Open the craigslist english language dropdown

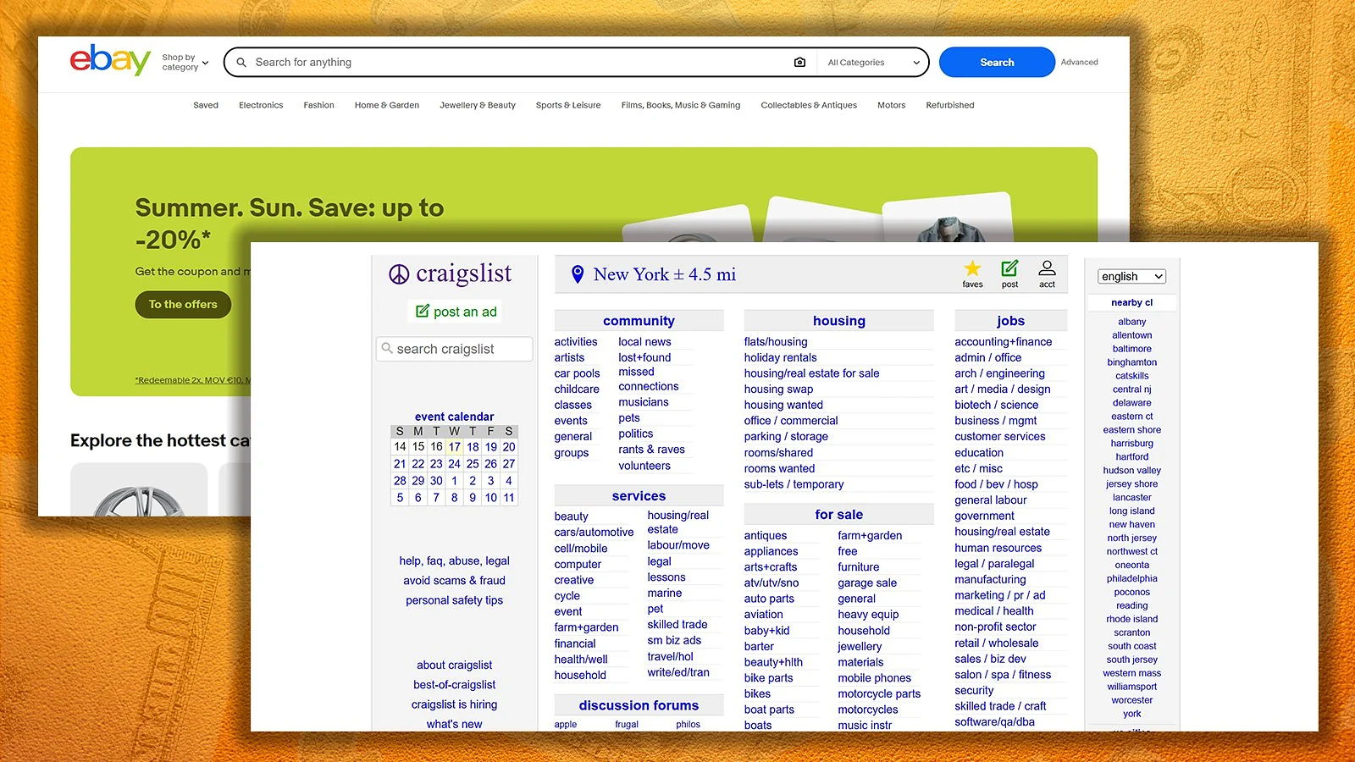[1132, 277]
